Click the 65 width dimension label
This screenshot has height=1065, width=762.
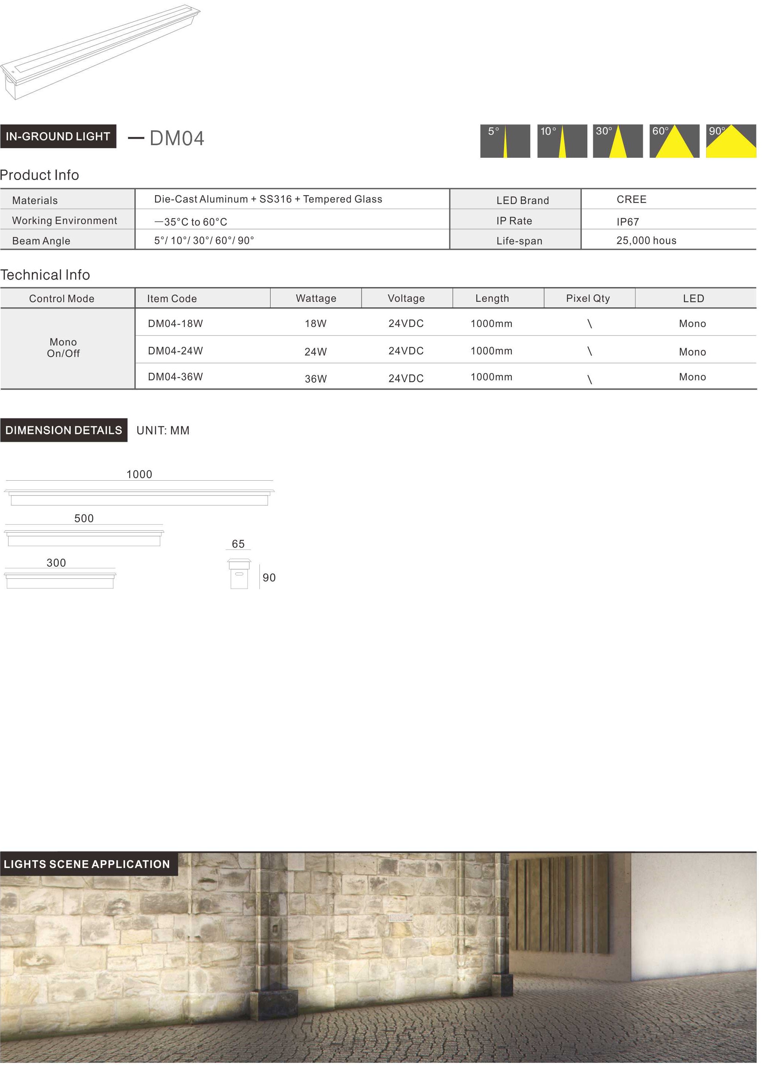pos(238,544)
